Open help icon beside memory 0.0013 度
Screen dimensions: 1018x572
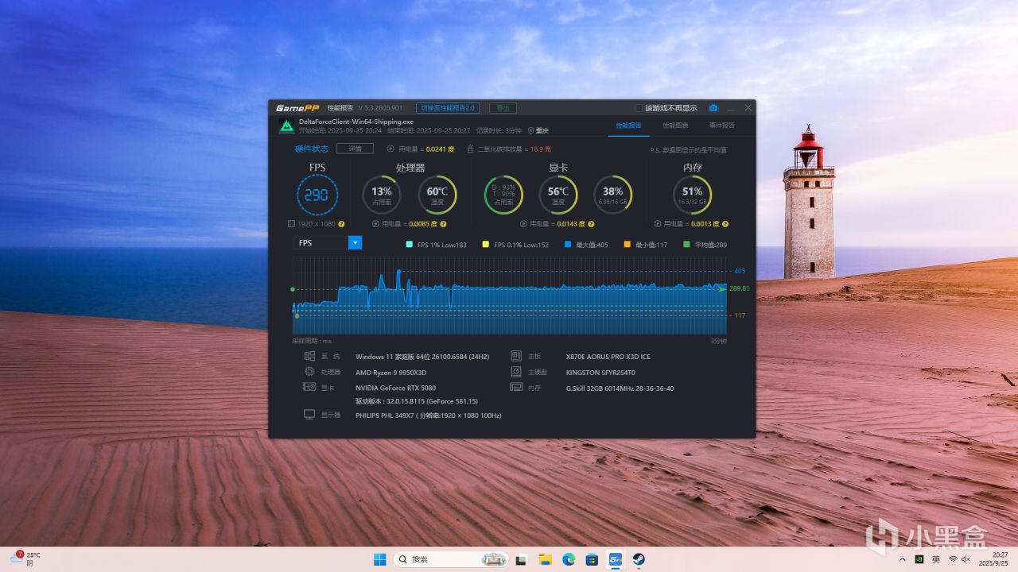coord(725,224)
